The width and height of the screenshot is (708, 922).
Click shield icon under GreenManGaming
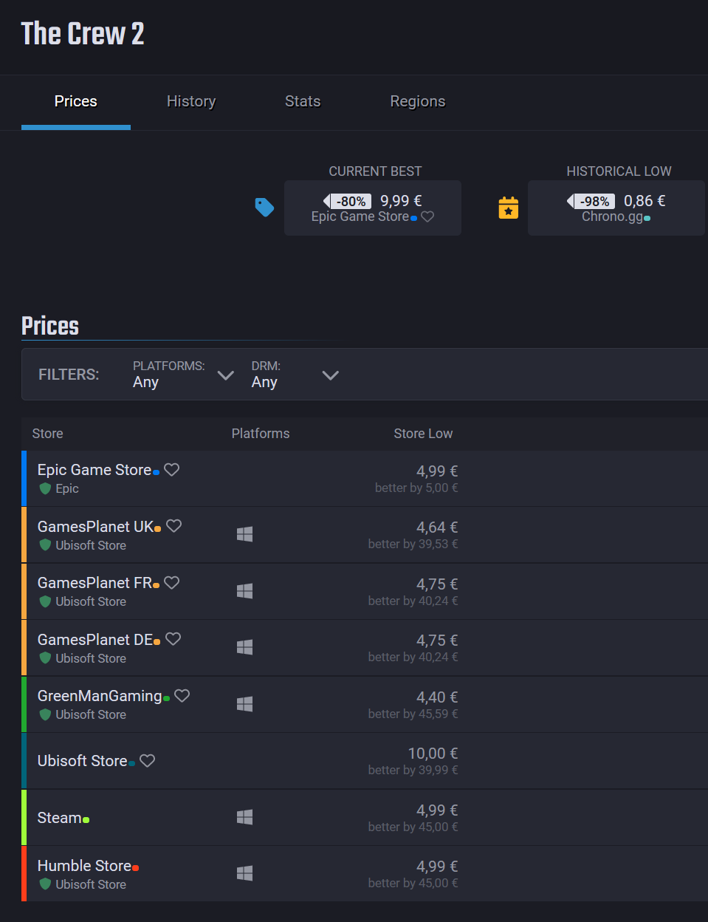pos(45,714)
